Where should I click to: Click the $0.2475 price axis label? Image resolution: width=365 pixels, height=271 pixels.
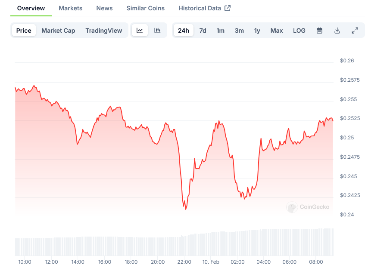[x=349, y=157]
